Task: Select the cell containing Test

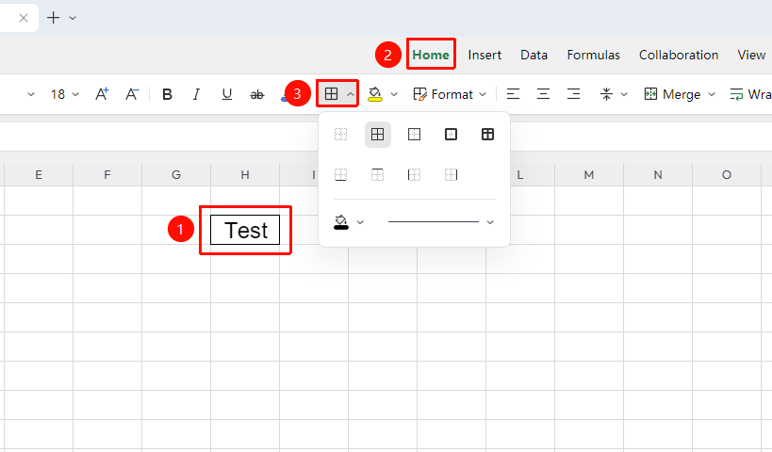Action: 245,230
